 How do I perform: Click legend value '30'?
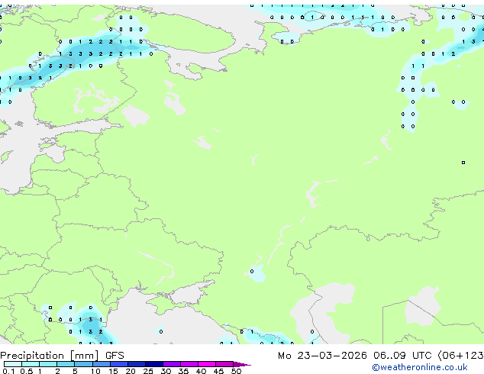pyautogui.click(x=166, y=371)
